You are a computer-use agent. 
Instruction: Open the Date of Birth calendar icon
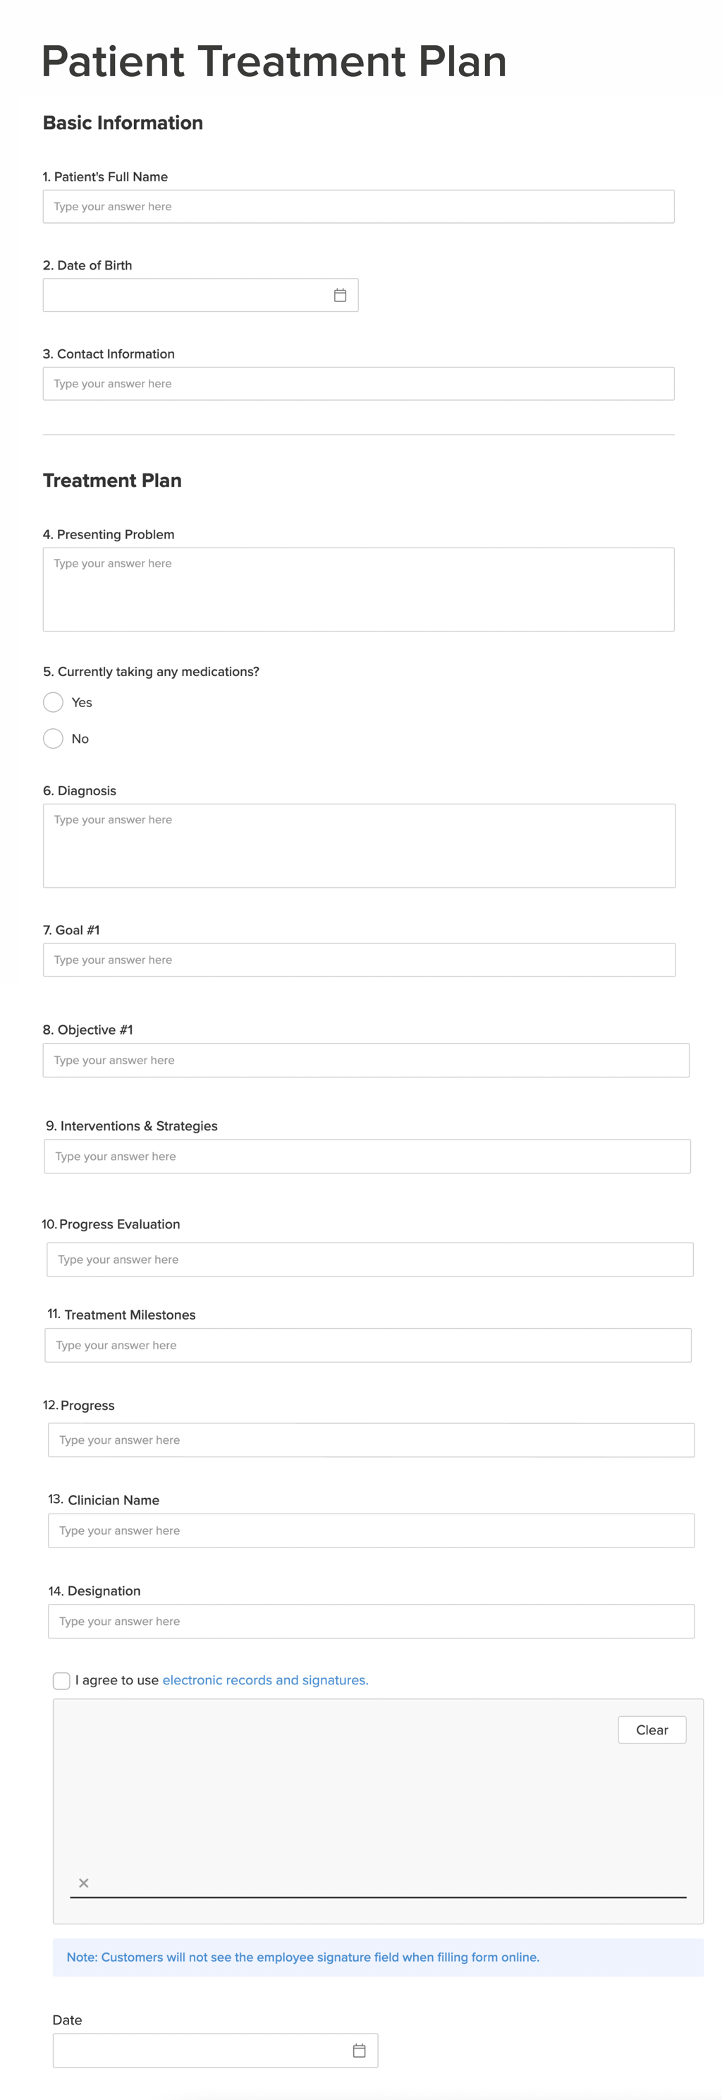tap(340, 295)
